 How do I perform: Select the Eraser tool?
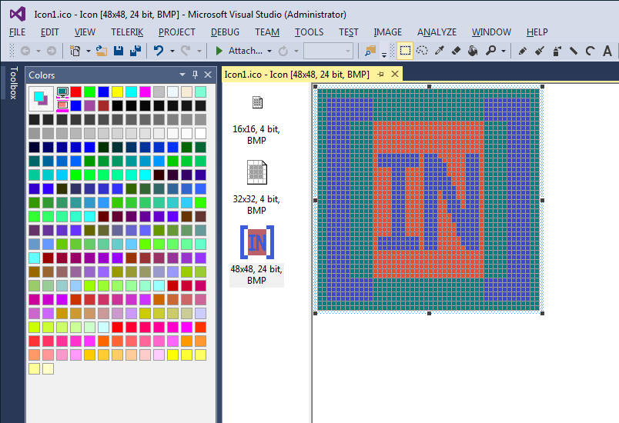pos(456,51)
